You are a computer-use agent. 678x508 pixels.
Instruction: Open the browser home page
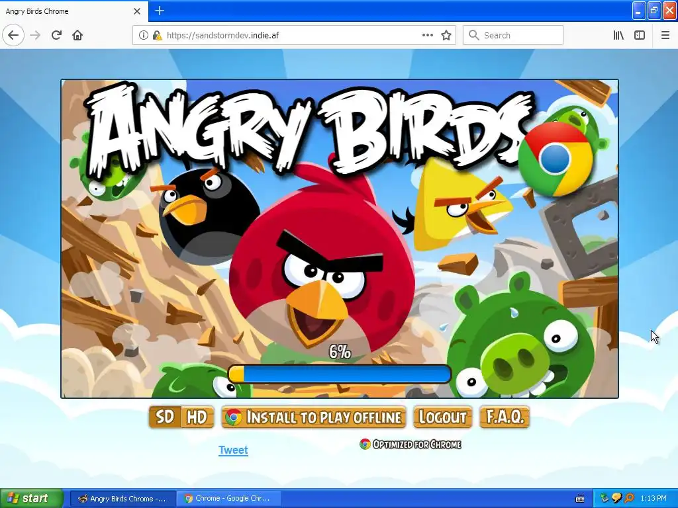pos(77,36)
